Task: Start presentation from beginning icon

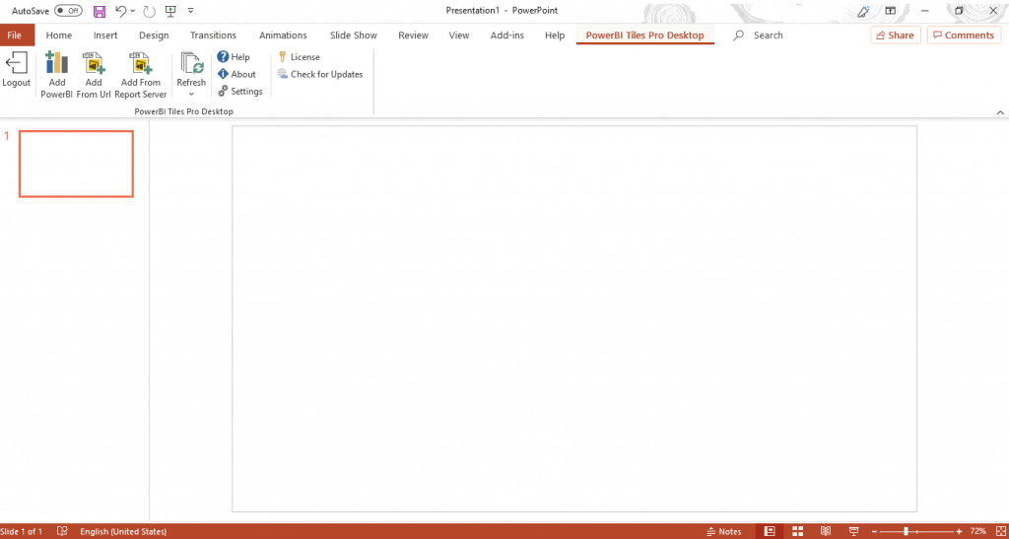Action: [x=170, y=11]
